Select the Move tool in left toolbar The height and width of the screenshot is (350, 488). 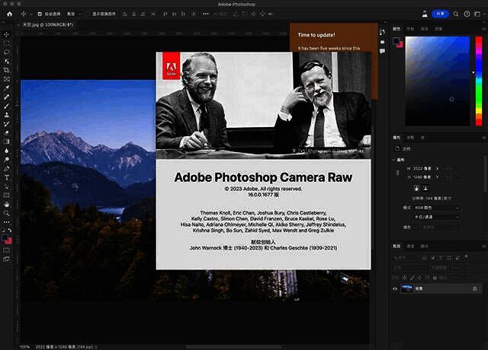tap(7, 33)
